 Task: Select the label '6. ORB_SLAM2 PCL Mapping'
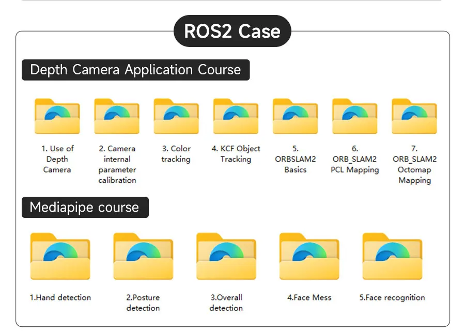[354, 159]
